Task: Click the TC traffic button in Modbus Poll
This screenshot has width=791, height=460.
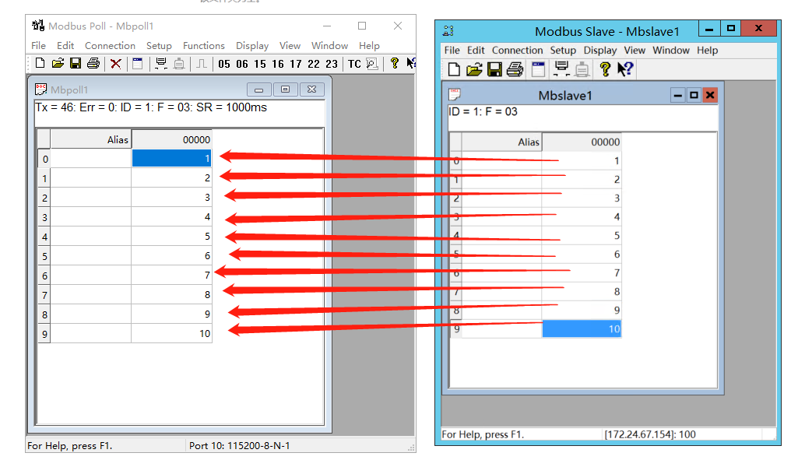Action: coord(354,64)
